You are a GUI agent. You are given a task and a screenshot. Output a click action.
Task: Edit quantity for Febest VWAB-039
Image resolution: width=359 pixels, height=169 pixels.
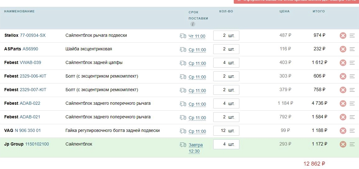[x=226, y=63]
